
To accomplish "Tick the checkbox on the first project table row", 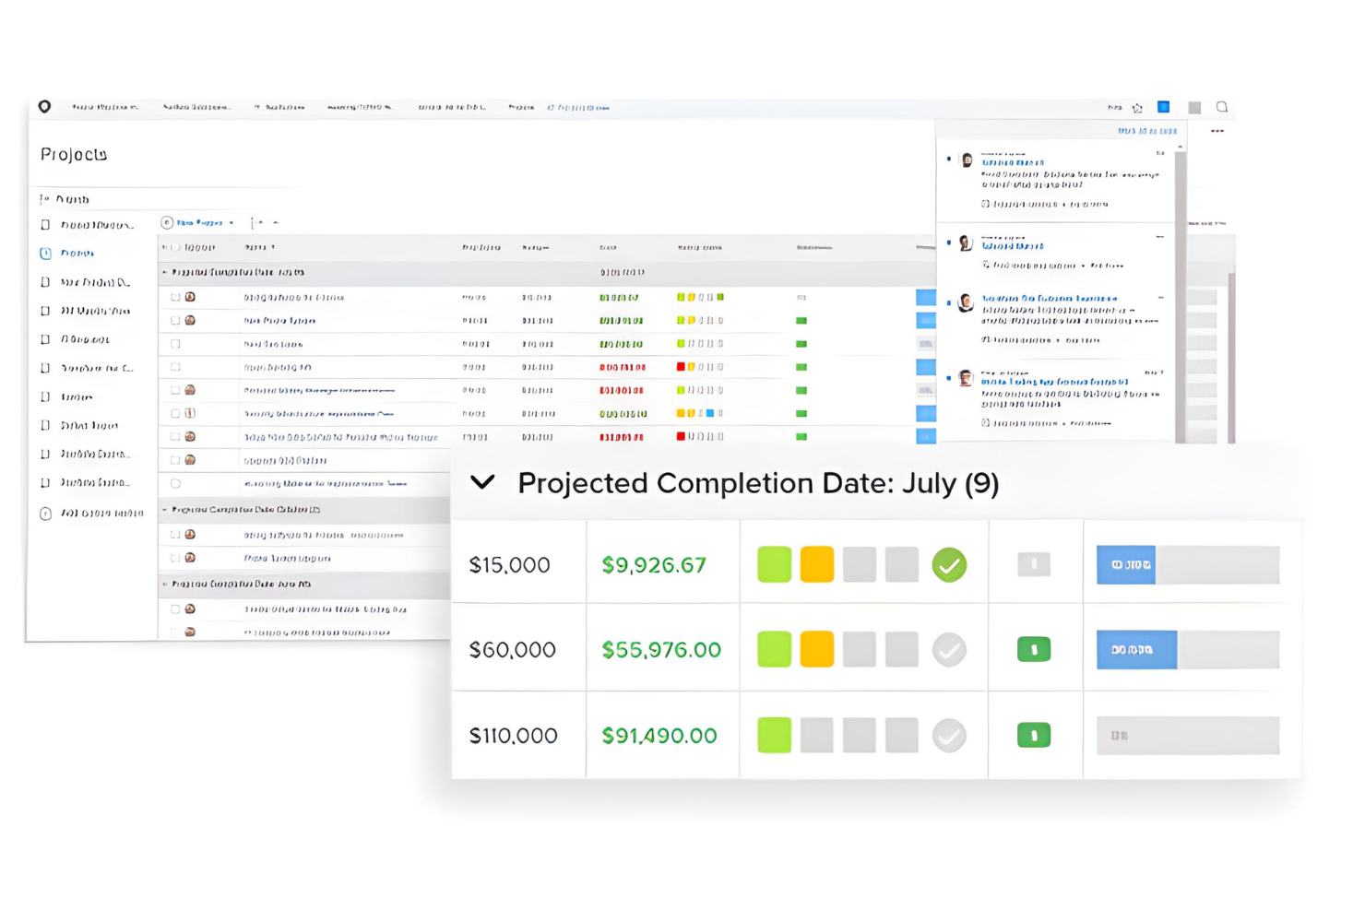I will coord(175,298).
